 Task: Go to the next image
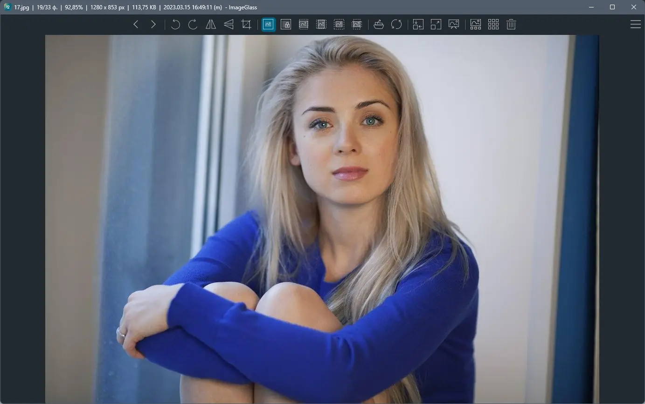[x=153, y=25]
